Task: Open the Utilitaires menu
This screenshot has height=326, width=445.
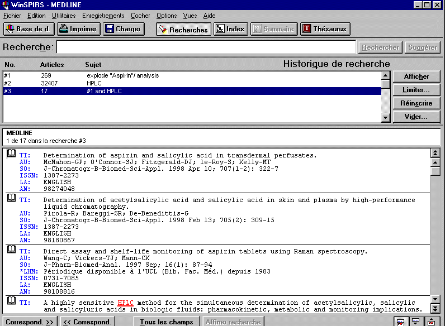Action: tap(64, 16)
